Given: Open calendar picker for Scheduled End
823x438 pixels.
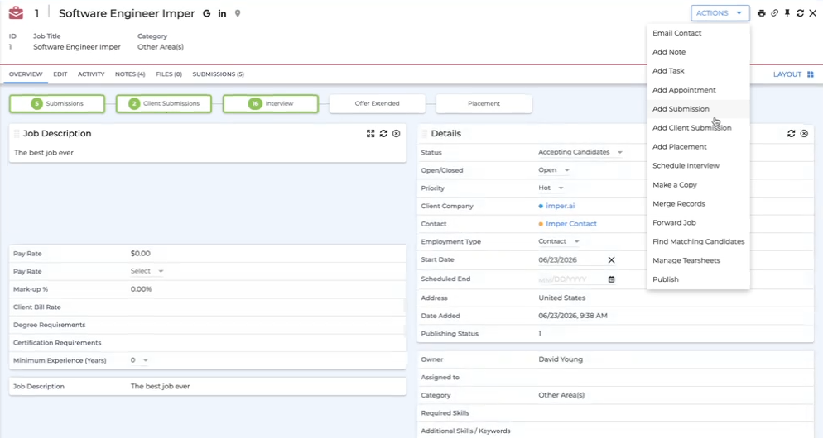Looking at the screenshot, I should 612,279.
